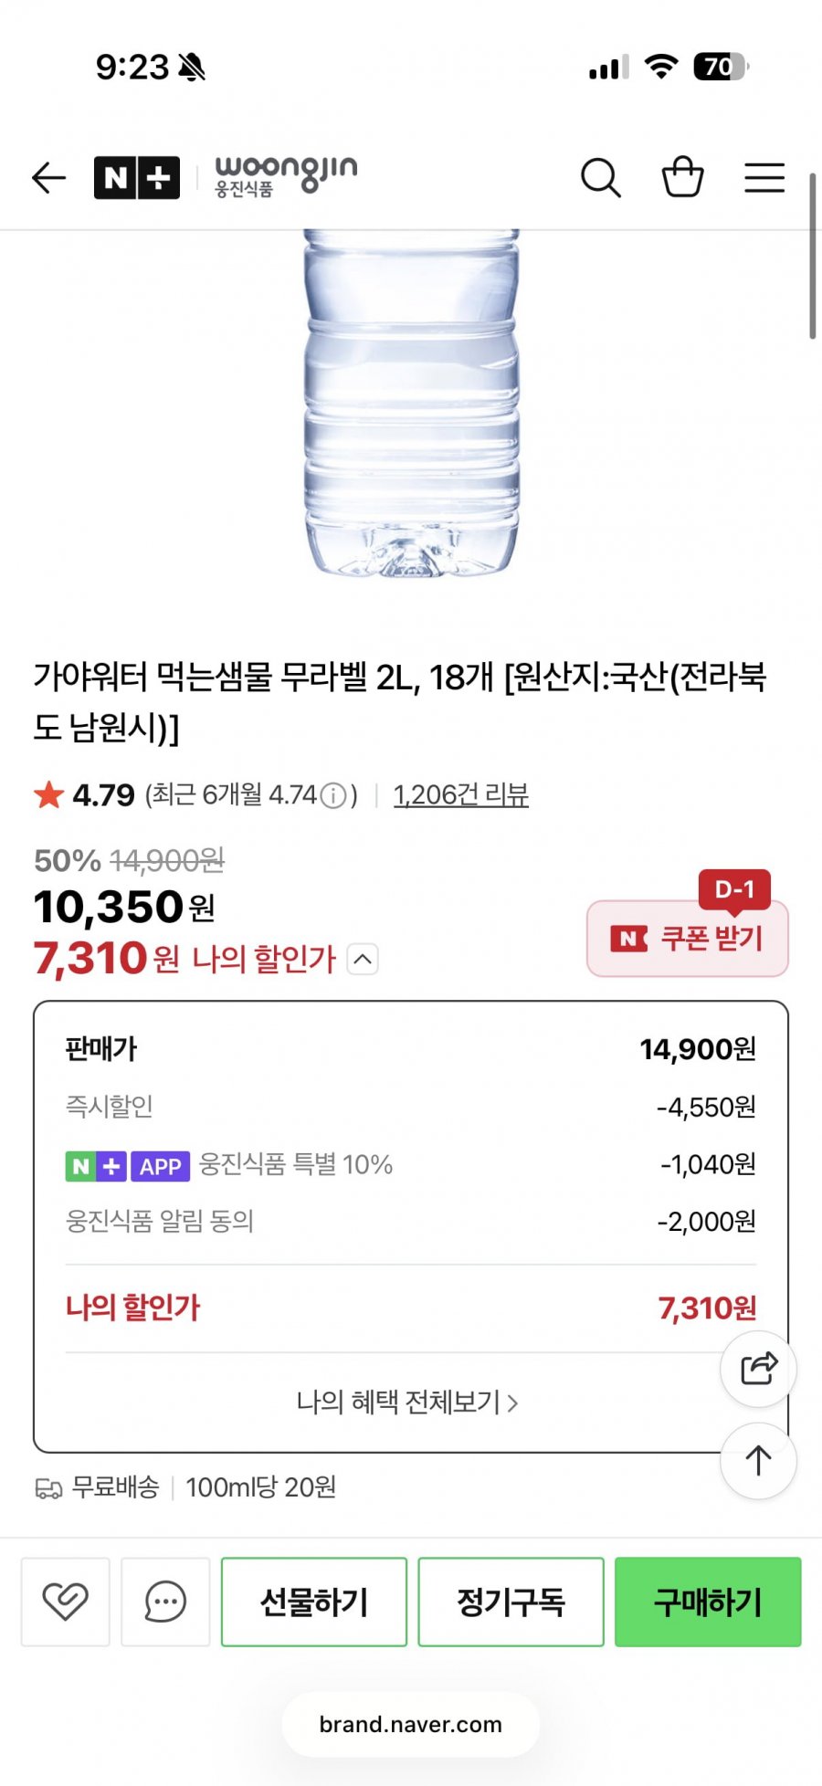Viewport: 822px width, 1786px height.
Task: Open the hamburger menu
Action: pos(764,177)
